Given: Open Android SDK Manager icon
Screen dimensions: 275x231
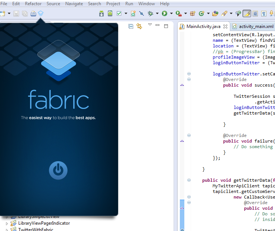Looking at the screenshot, I should click(101, 13).
